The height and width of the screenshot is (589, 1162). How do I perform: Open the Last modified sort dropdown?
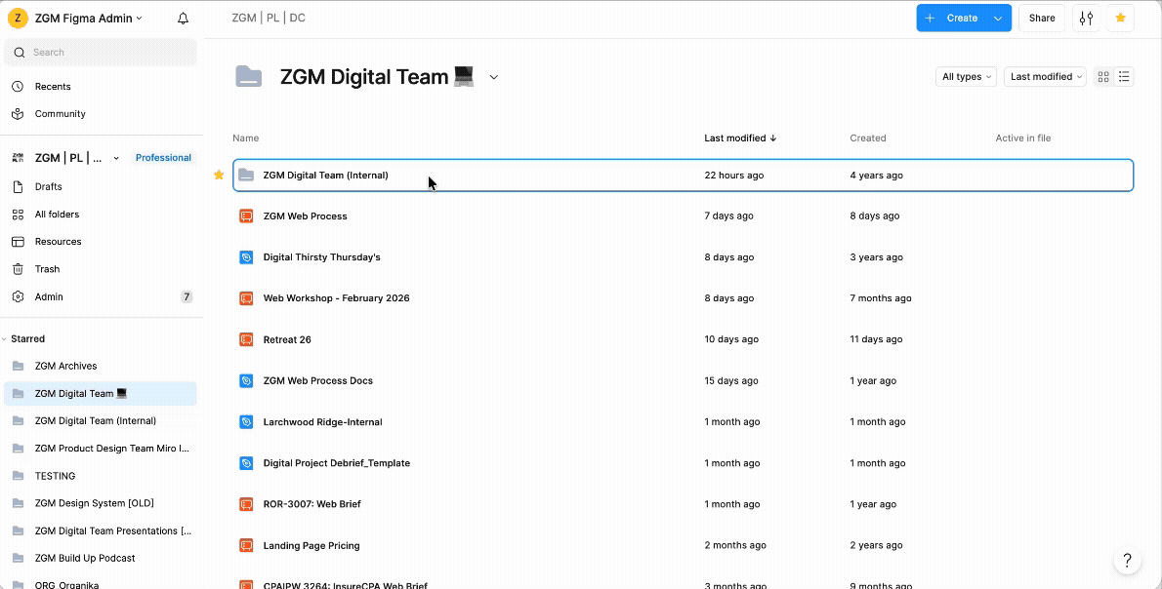point(1045,77)
